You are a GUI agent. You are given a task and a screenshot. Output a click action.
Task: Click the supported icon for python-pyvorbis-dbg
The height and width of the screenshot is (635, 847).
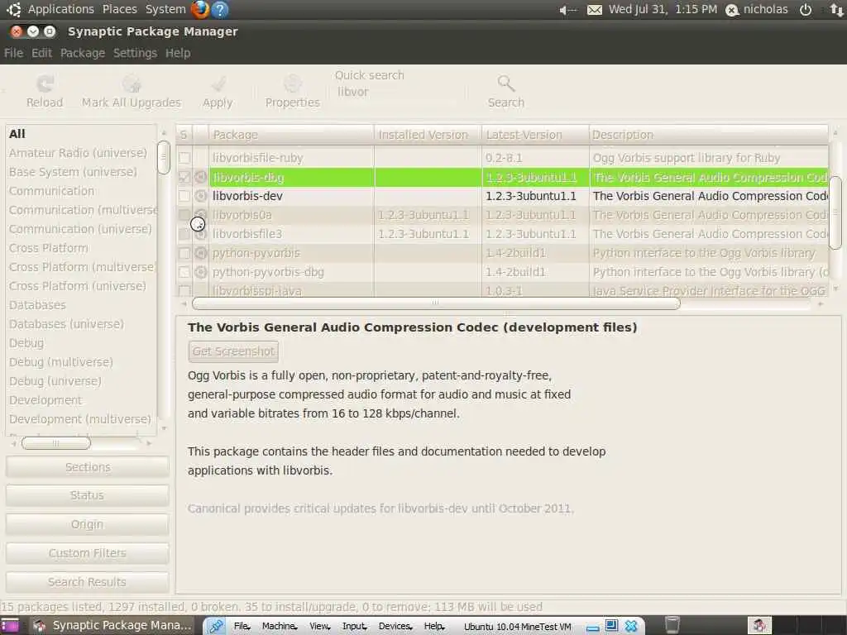point(200,271)
